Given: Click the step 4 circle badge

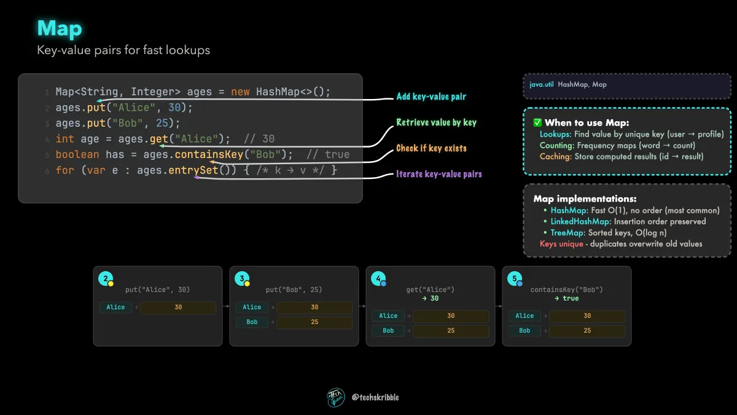Looking at the screenshot, I should [x=380, y=279].
